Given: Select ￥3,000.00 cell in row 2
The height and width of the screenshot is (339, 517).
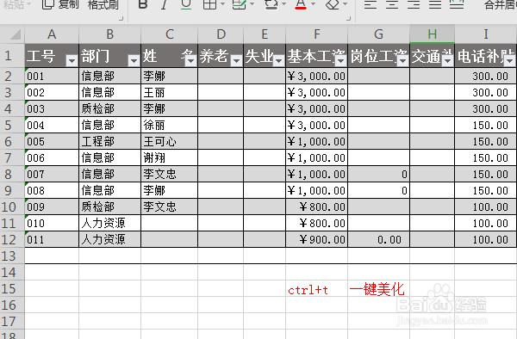Looking at the screenshot, I should coord(316,76).
